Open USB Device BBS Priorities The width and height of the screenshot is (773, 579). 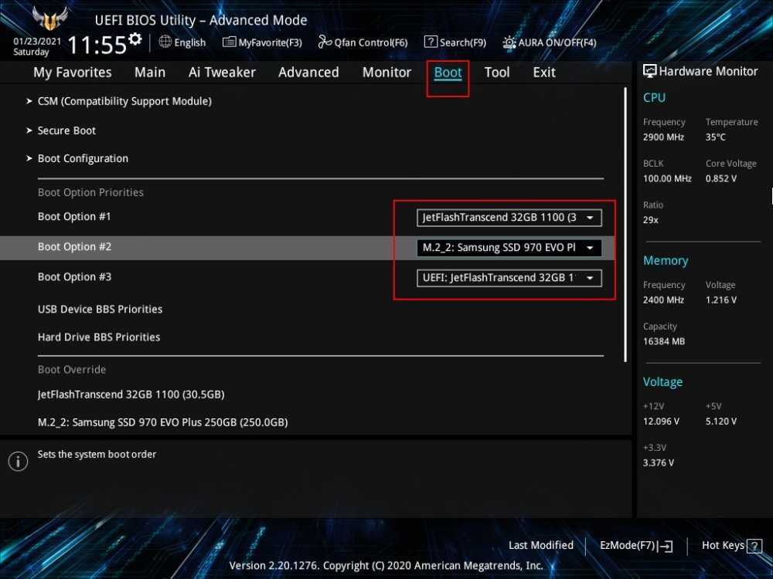[100, 309]
